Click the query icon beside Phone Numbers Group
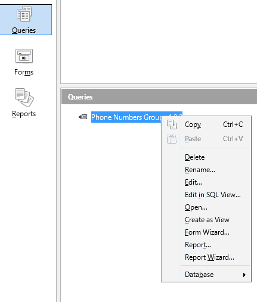 (x=83, y=117)
